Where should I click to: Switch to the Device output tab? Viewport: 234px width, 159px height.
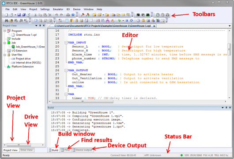[83, 150]
